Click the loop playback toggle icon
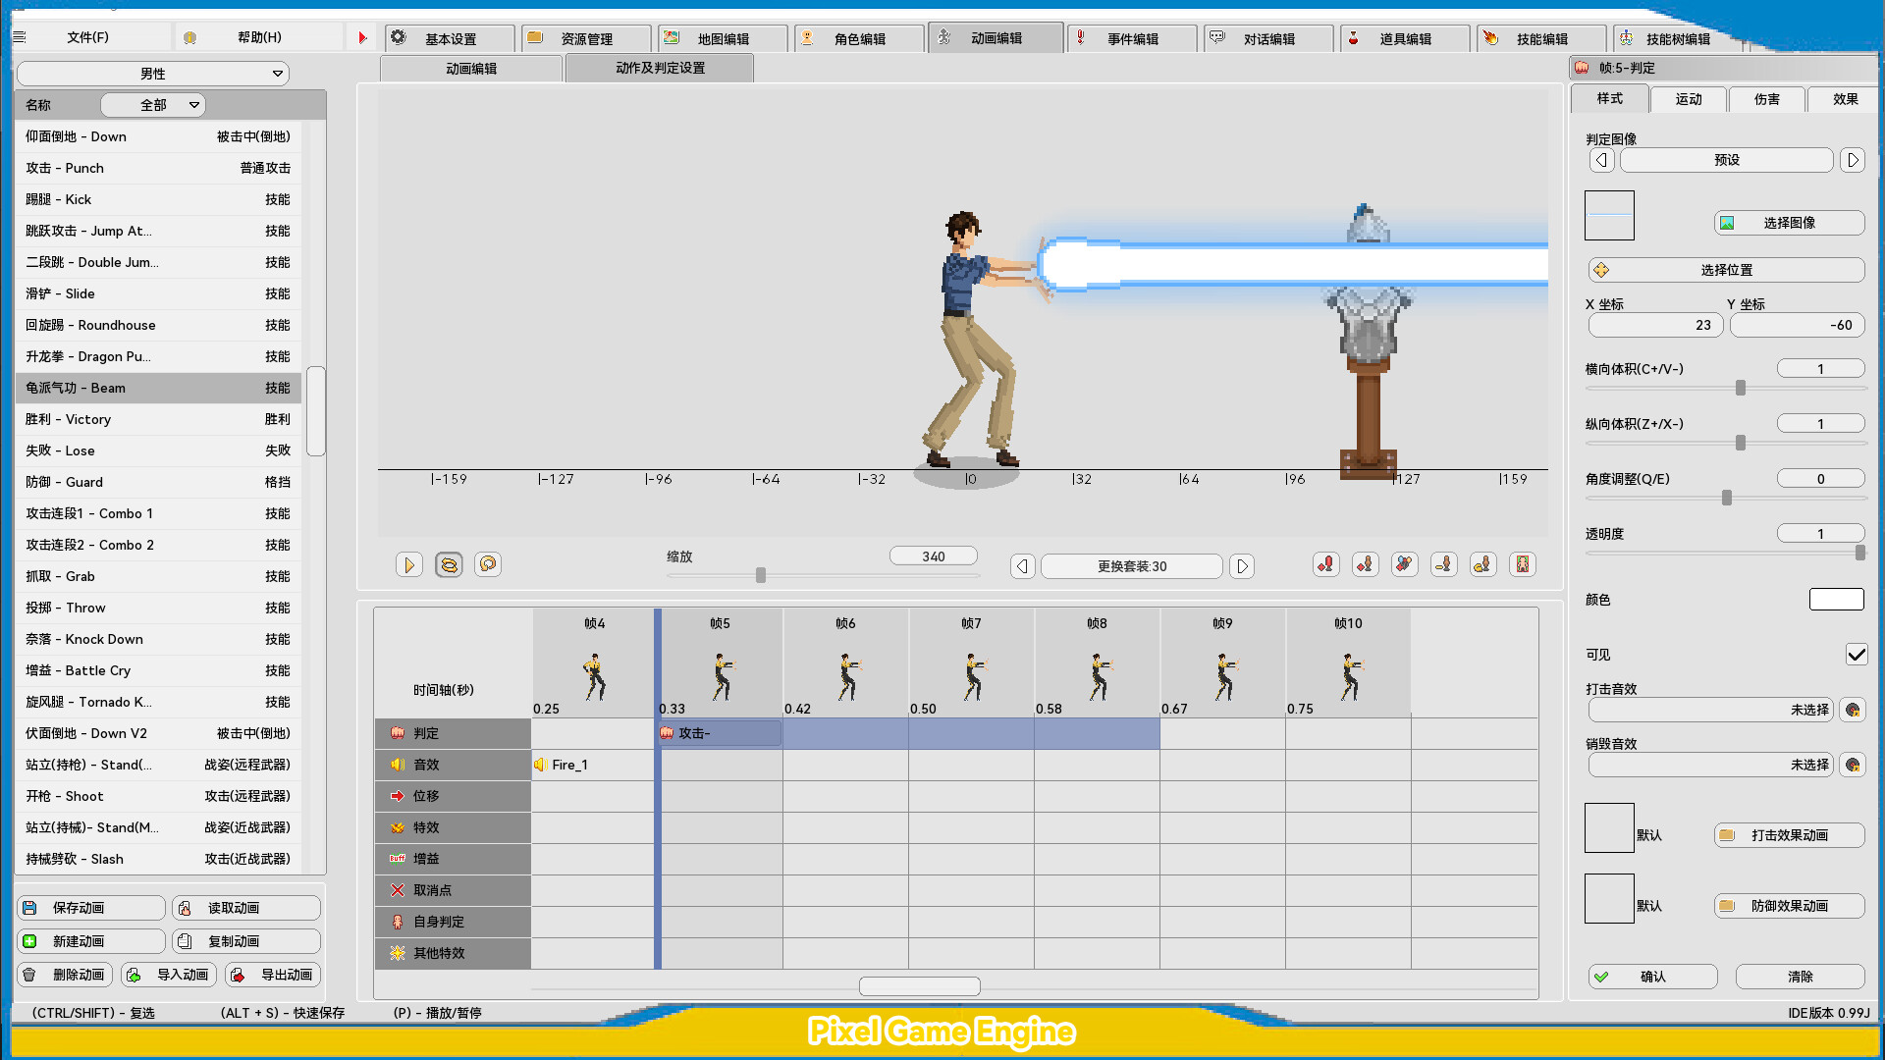 (488, 564)
